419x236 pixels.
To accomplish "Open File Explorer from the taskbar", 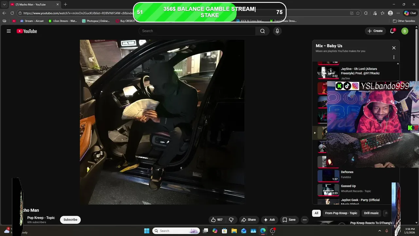I will 234,231.
